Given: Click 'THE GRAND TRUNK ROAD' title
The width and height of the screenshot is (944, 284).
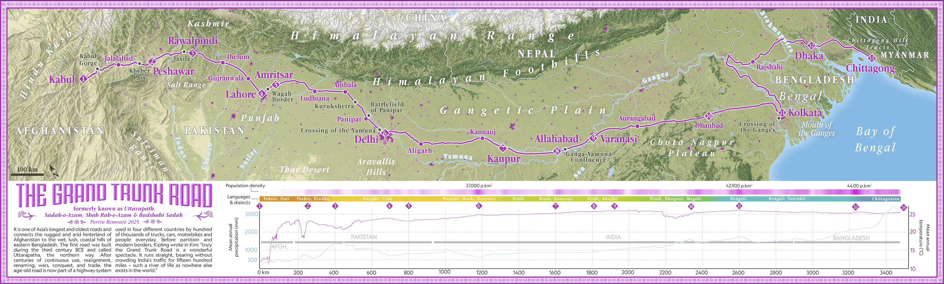Looking at the screenshot, I should point(114,195).
